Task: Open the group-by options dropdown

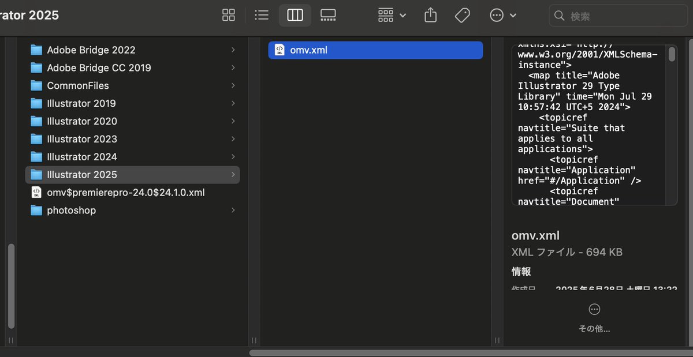Action: click(392, 16)
